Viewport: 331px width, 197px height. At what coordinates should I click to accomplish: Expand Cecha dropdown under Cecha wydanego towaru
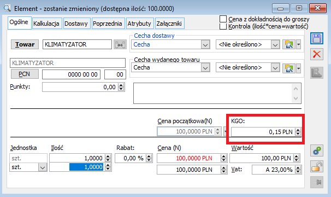pyautogui.click(x=205, y=68)
